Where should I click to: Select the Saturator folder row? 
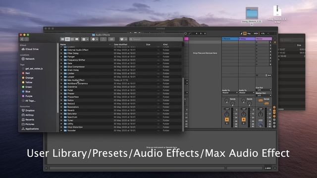pos(121,114)
